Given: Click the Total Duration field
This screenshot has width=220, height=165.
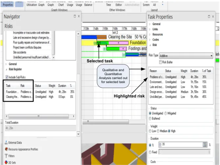Looking at the screenshot, I should click(x=40, y=128).
